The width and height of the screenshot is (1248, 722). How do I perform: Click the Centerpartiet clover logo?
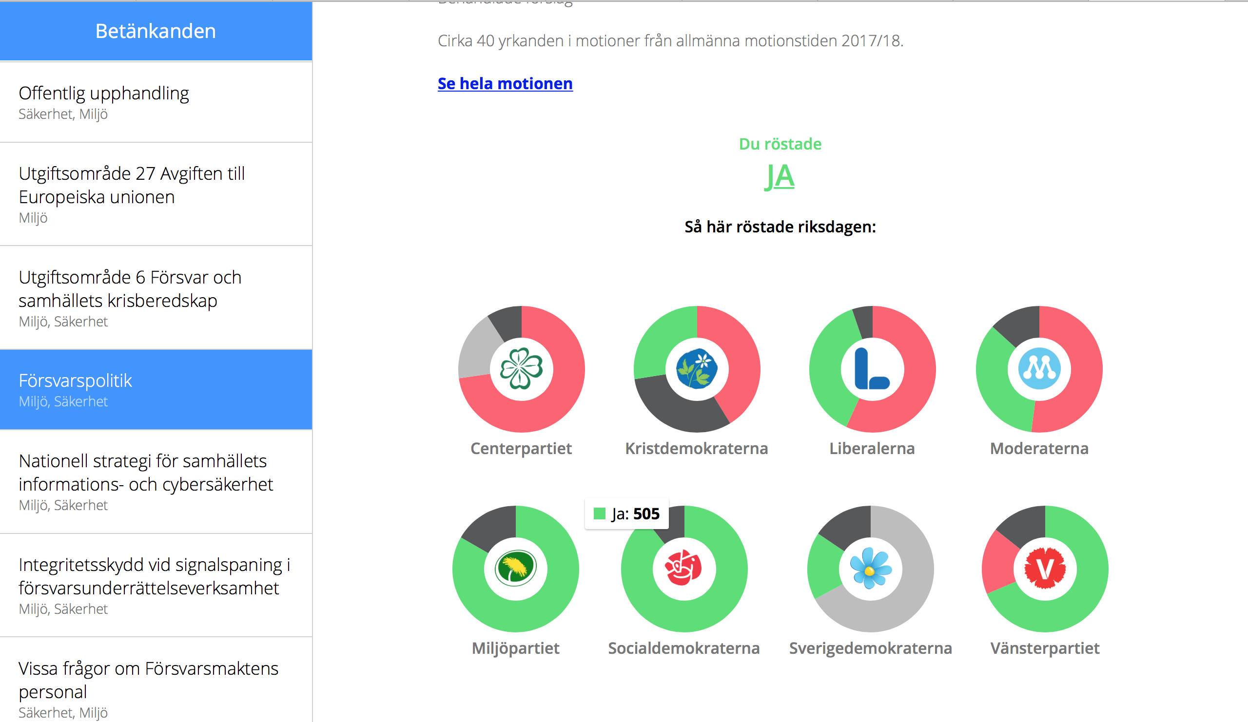(522, 369)
